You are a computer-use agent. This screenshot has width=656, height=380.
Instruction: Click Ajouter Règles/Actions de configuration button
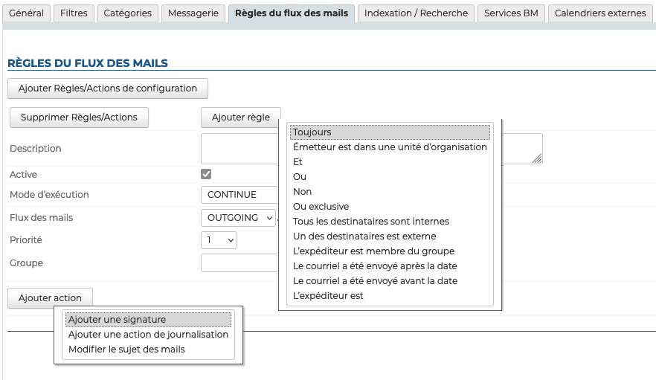click(108, 88)
